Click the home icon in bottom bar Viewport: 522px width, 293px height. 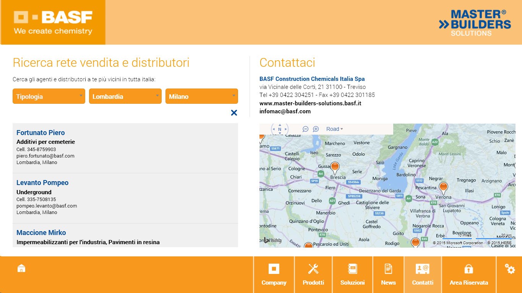pos(21,269)
